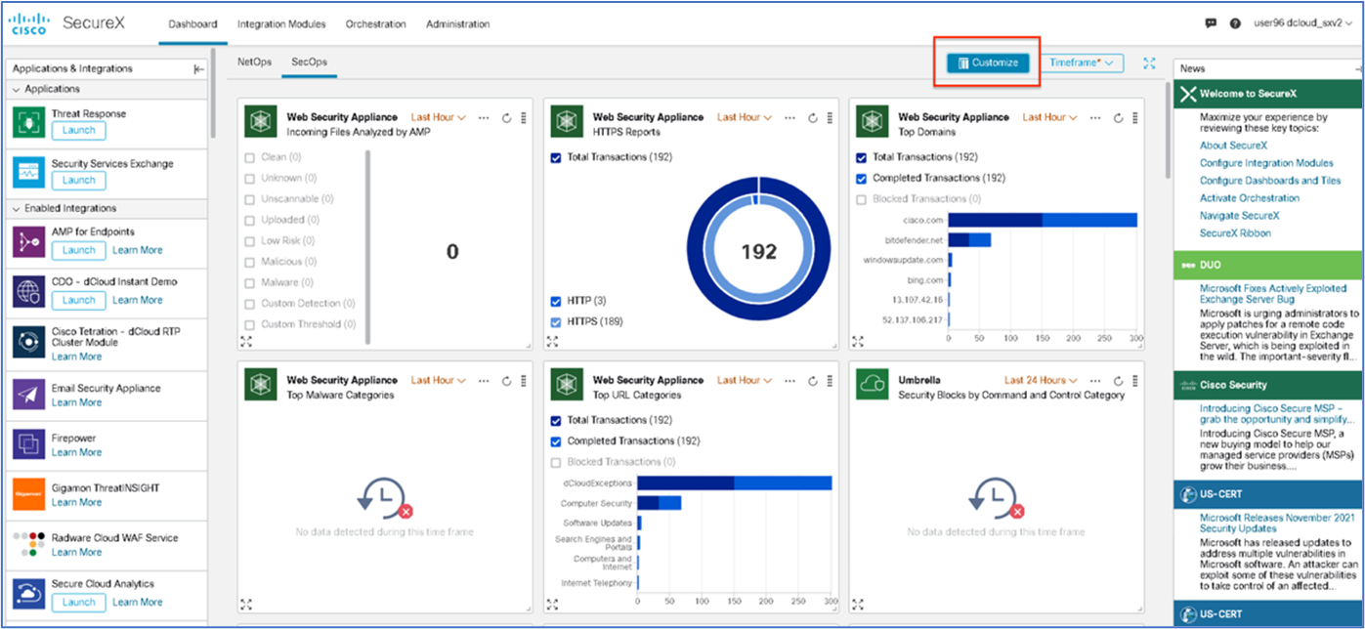
Task: Click the Security Services Exchange icon
Action: coord(28,172)
